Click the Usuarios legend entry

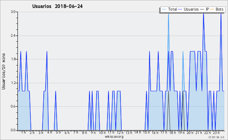188,9
